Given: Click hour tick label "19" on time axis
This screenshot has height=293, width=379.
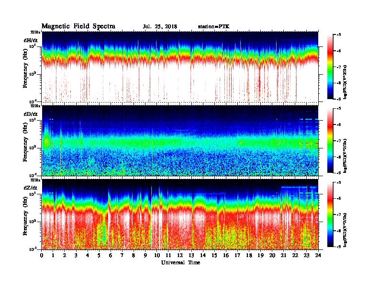Looking at the screenshot, I should point(260,255).
